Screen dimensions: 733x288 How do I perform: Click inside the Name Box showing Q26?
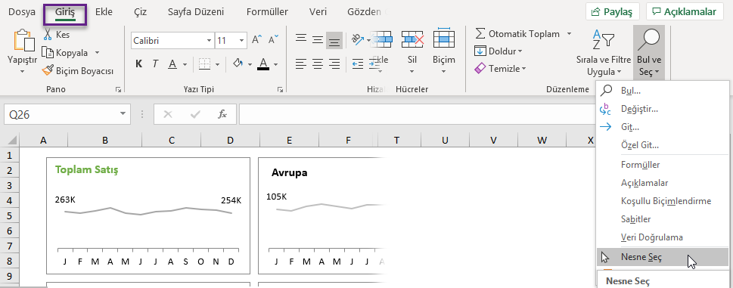pos(61,114)
